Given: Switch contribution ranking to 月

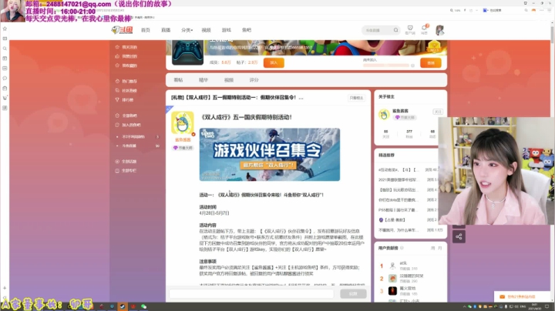Looking at the screenshot, I should [439, 248].
